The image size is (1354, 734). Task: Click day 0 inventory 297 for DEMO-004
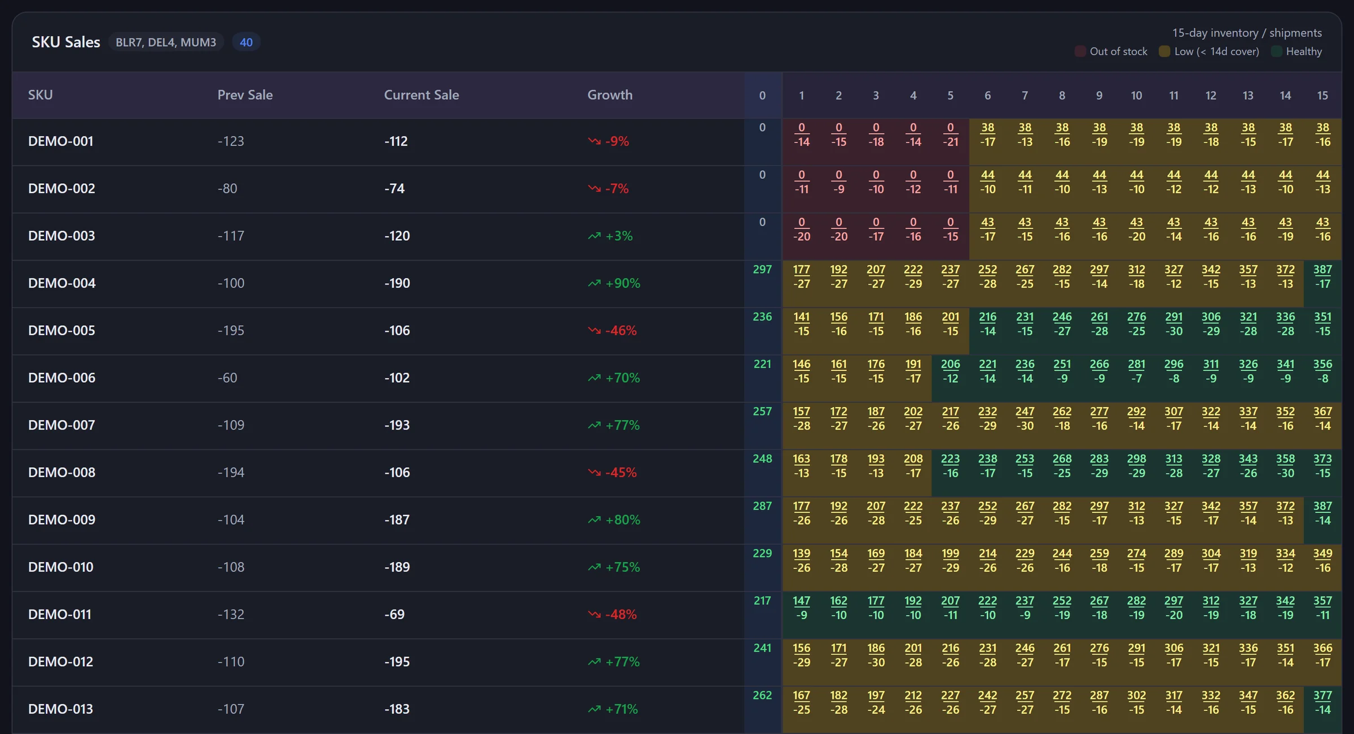tap(762, 269)
